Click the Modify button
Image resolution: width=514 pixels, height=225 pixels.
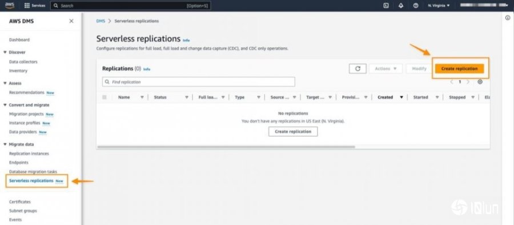pos(419,69)
